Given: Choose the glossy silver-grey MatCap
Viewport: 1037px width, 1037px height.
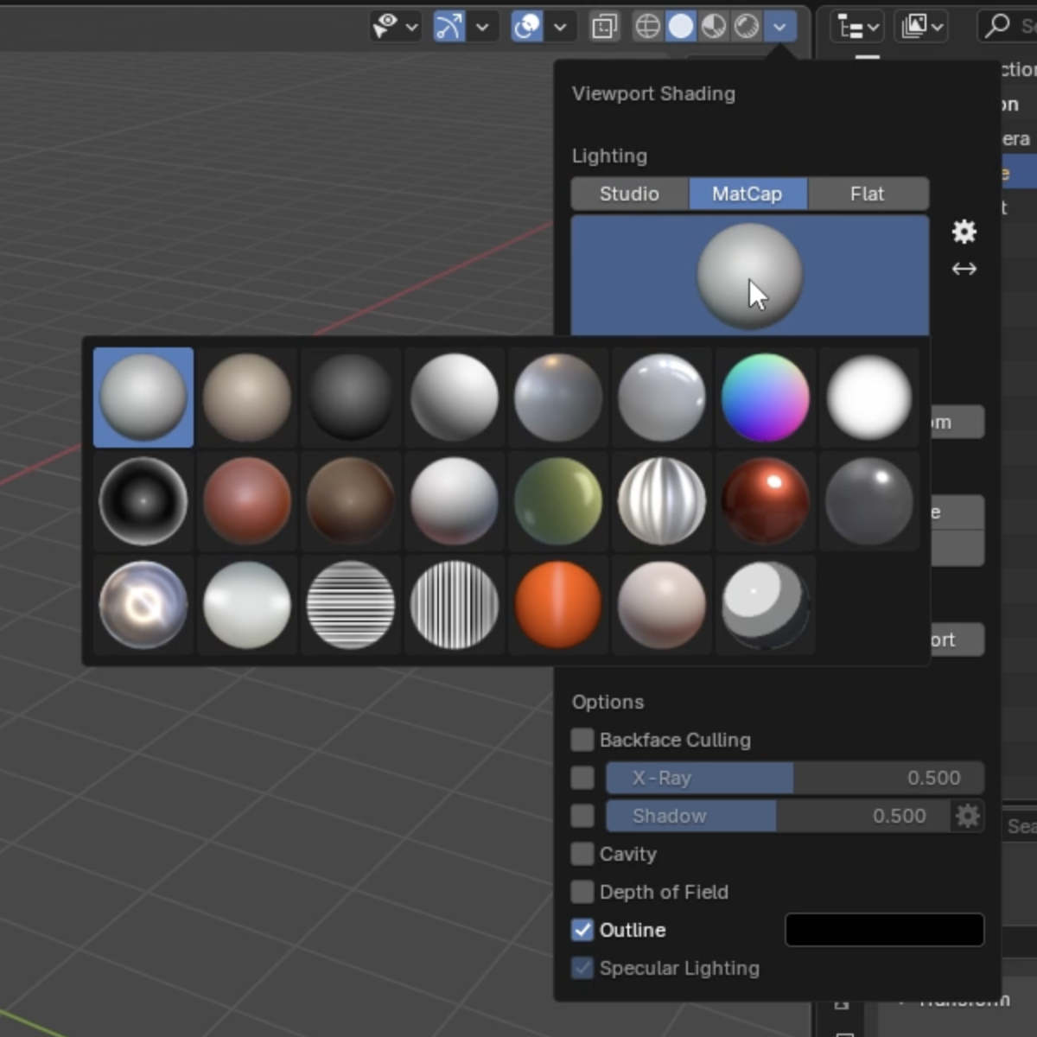Looking at the screenshot, I should coord(662,398).
